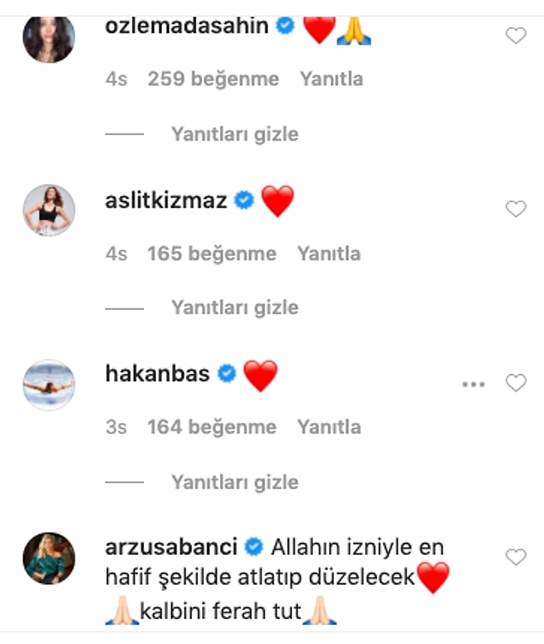Open three-dot options on hakanbas comment
544x644 pixels.
tap(474, 385)
